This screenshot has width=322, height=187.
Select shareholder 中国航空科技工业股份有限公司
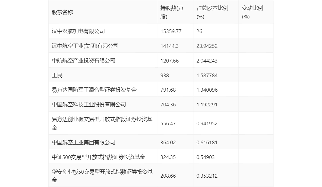click(x=89, y=105)
